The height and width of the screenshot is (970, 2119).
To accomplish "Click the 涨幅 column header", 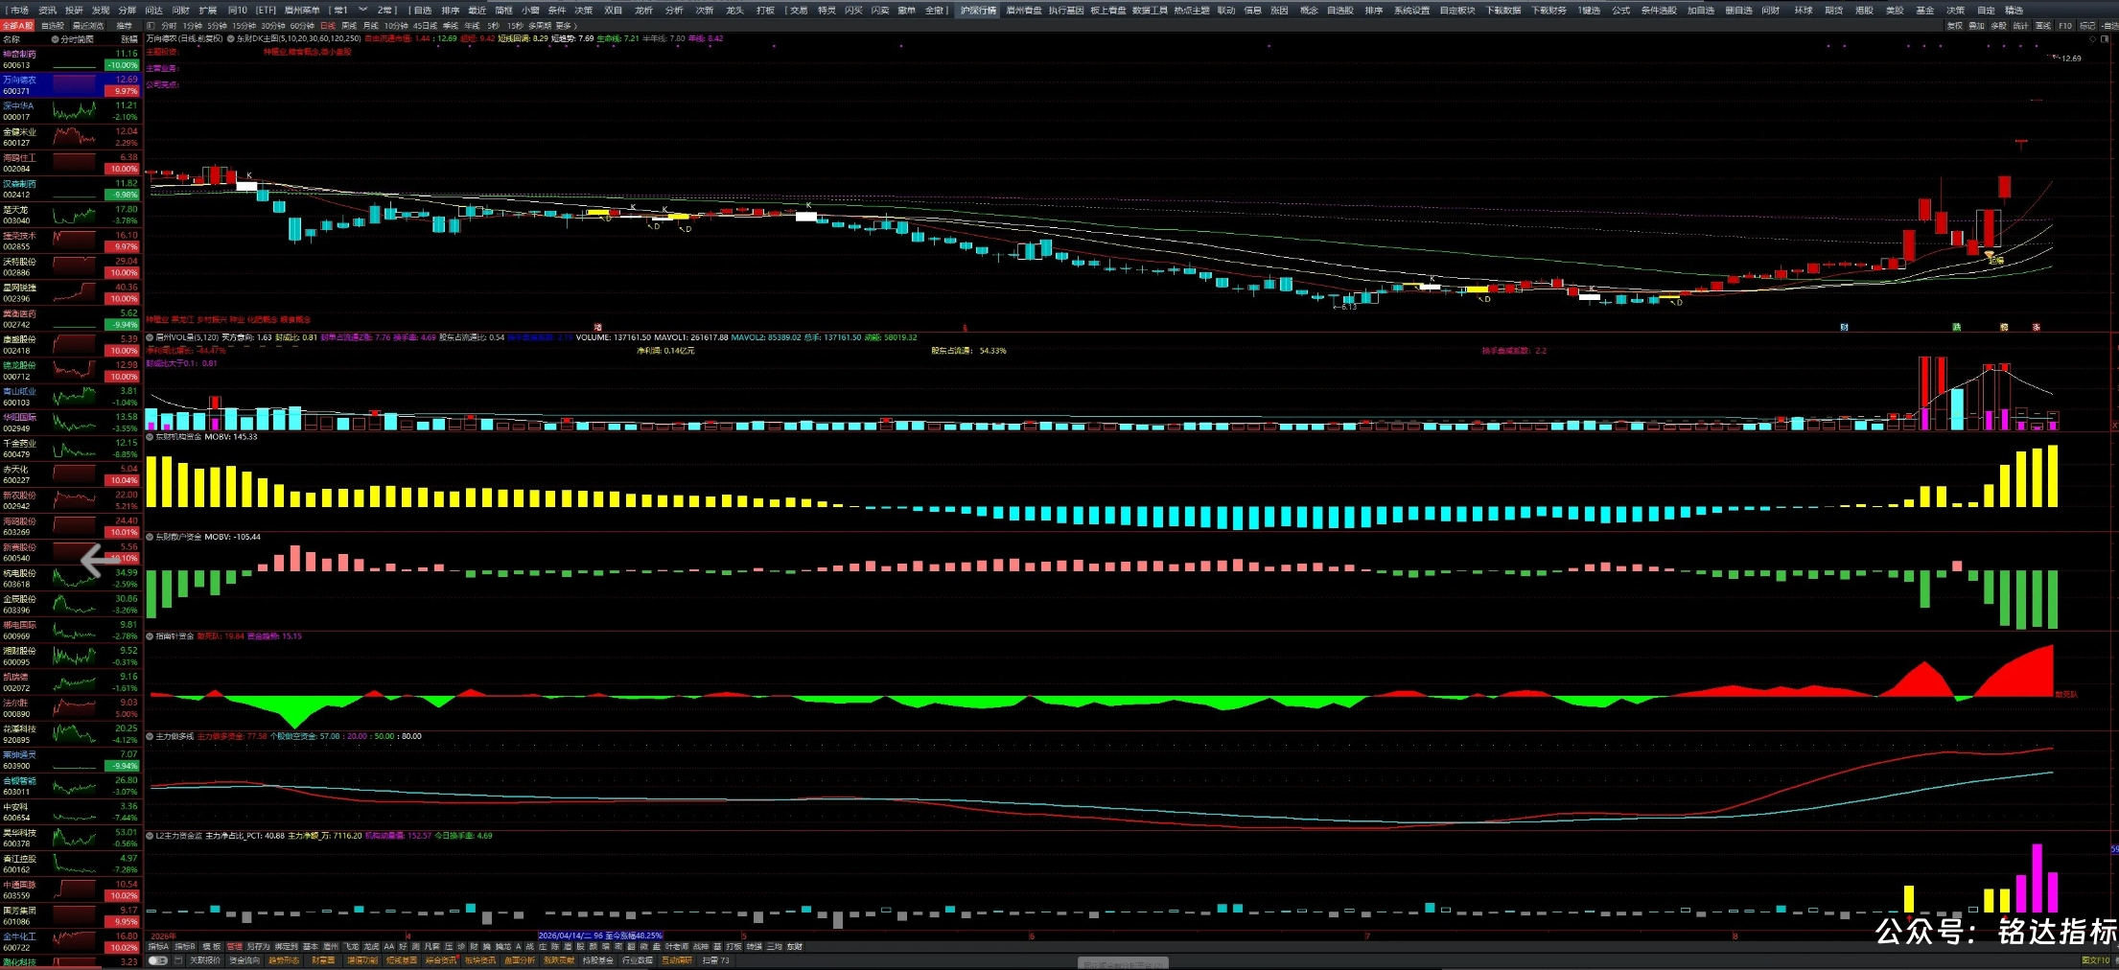I will point(129,39).
